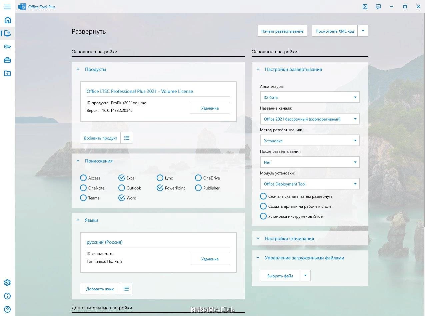Click the Выбрать файл button

pyautogui.click(x=280, y=276)
